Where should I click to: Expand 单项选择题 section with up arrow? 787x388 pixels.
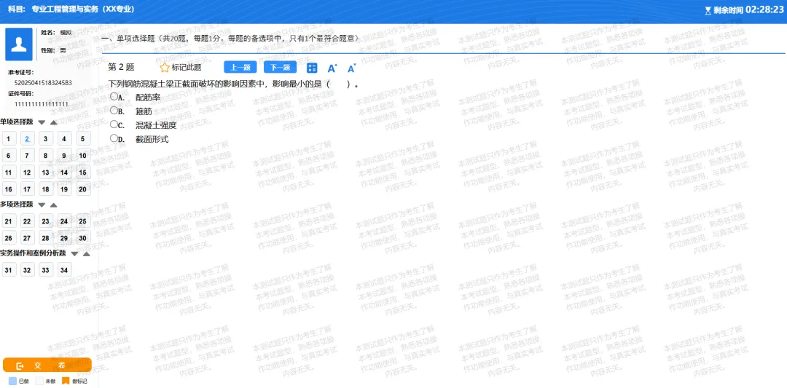pos(54,122)
